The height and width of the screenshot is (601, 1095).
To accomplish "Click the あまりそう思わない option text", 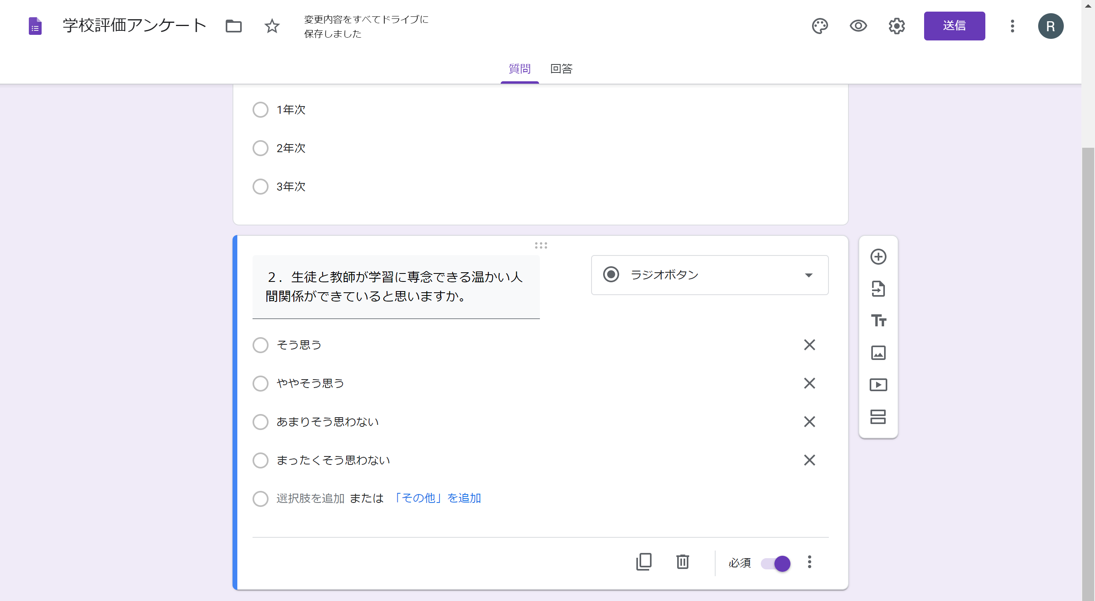I will pyautogui.click(x=327, y=422).
